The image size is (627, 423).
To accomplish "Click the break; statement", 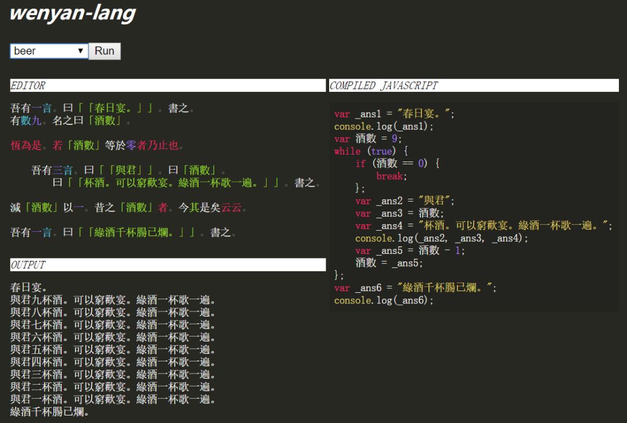I will (x=391, y=176).
